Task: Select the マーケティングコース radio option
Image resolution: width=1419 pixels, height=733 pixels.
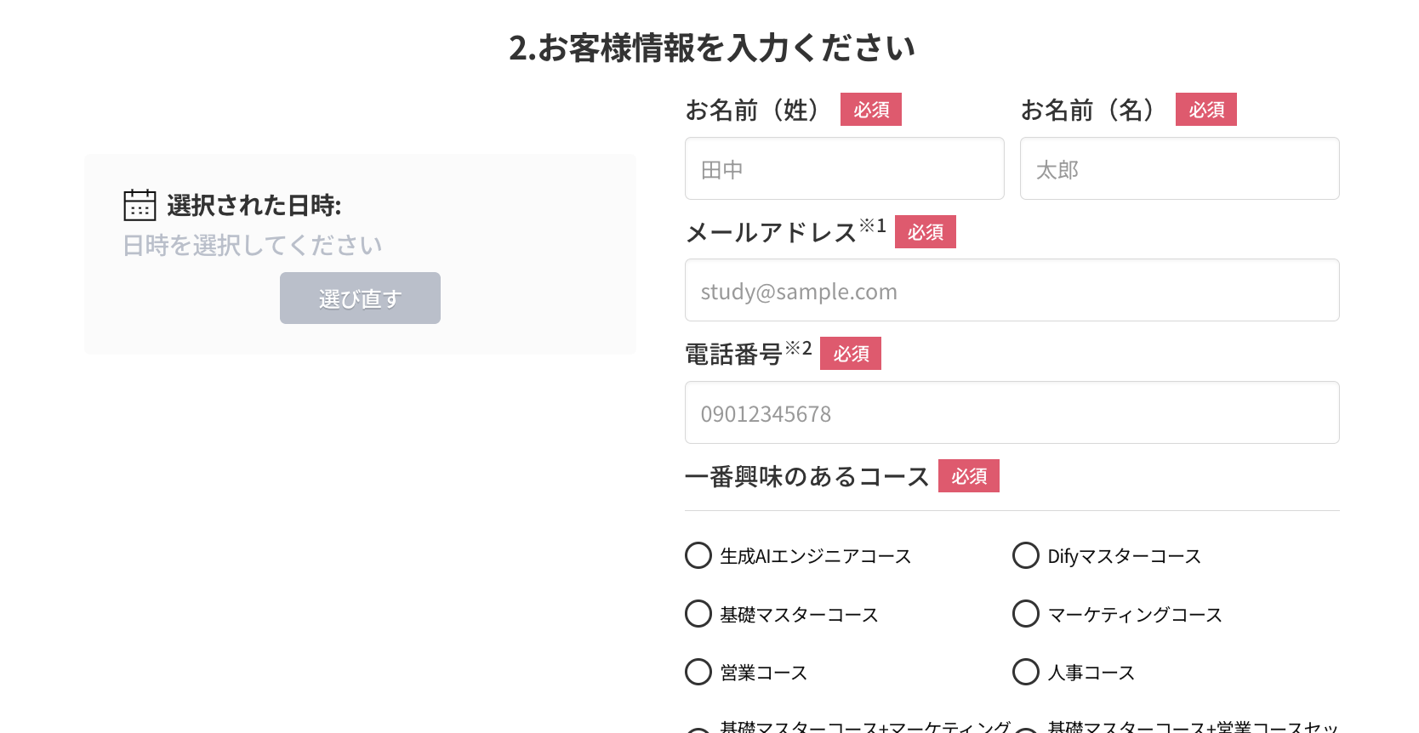Action: tap(1025, 613)
